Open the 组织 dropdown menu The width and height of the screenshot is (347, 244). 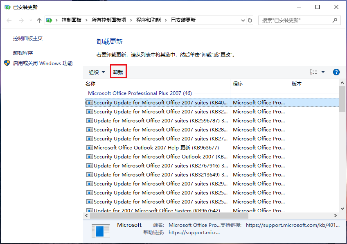click(x=97, y=72)
